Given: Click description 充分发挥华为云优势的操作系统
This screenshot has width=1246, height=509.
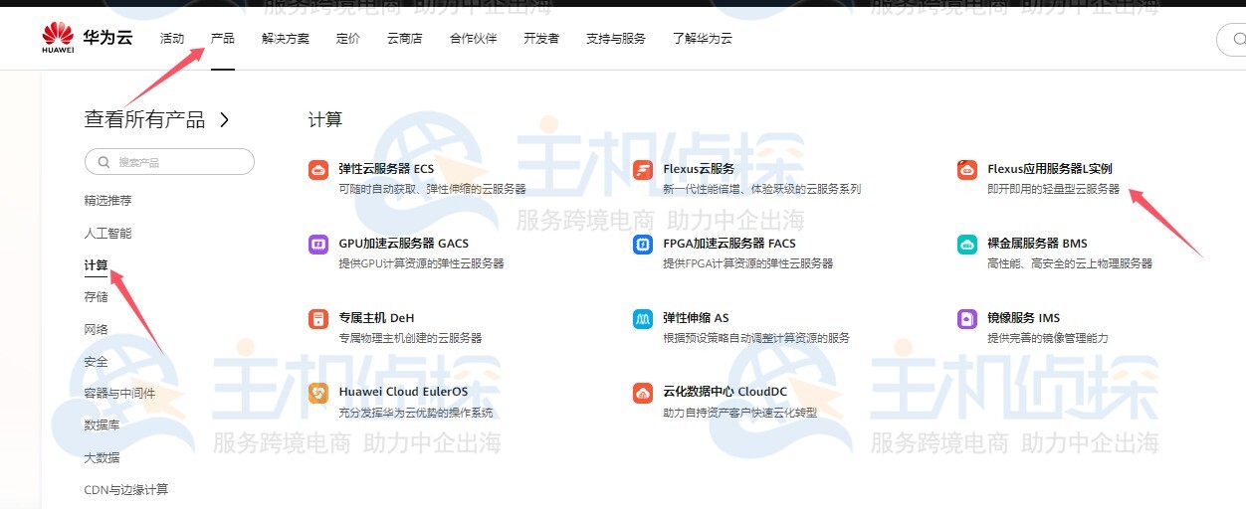Looking at the screenshot, I should [415, 413].
